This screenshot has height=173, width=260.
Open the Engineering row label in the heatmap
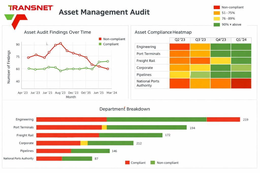click(x=146, y=47)
